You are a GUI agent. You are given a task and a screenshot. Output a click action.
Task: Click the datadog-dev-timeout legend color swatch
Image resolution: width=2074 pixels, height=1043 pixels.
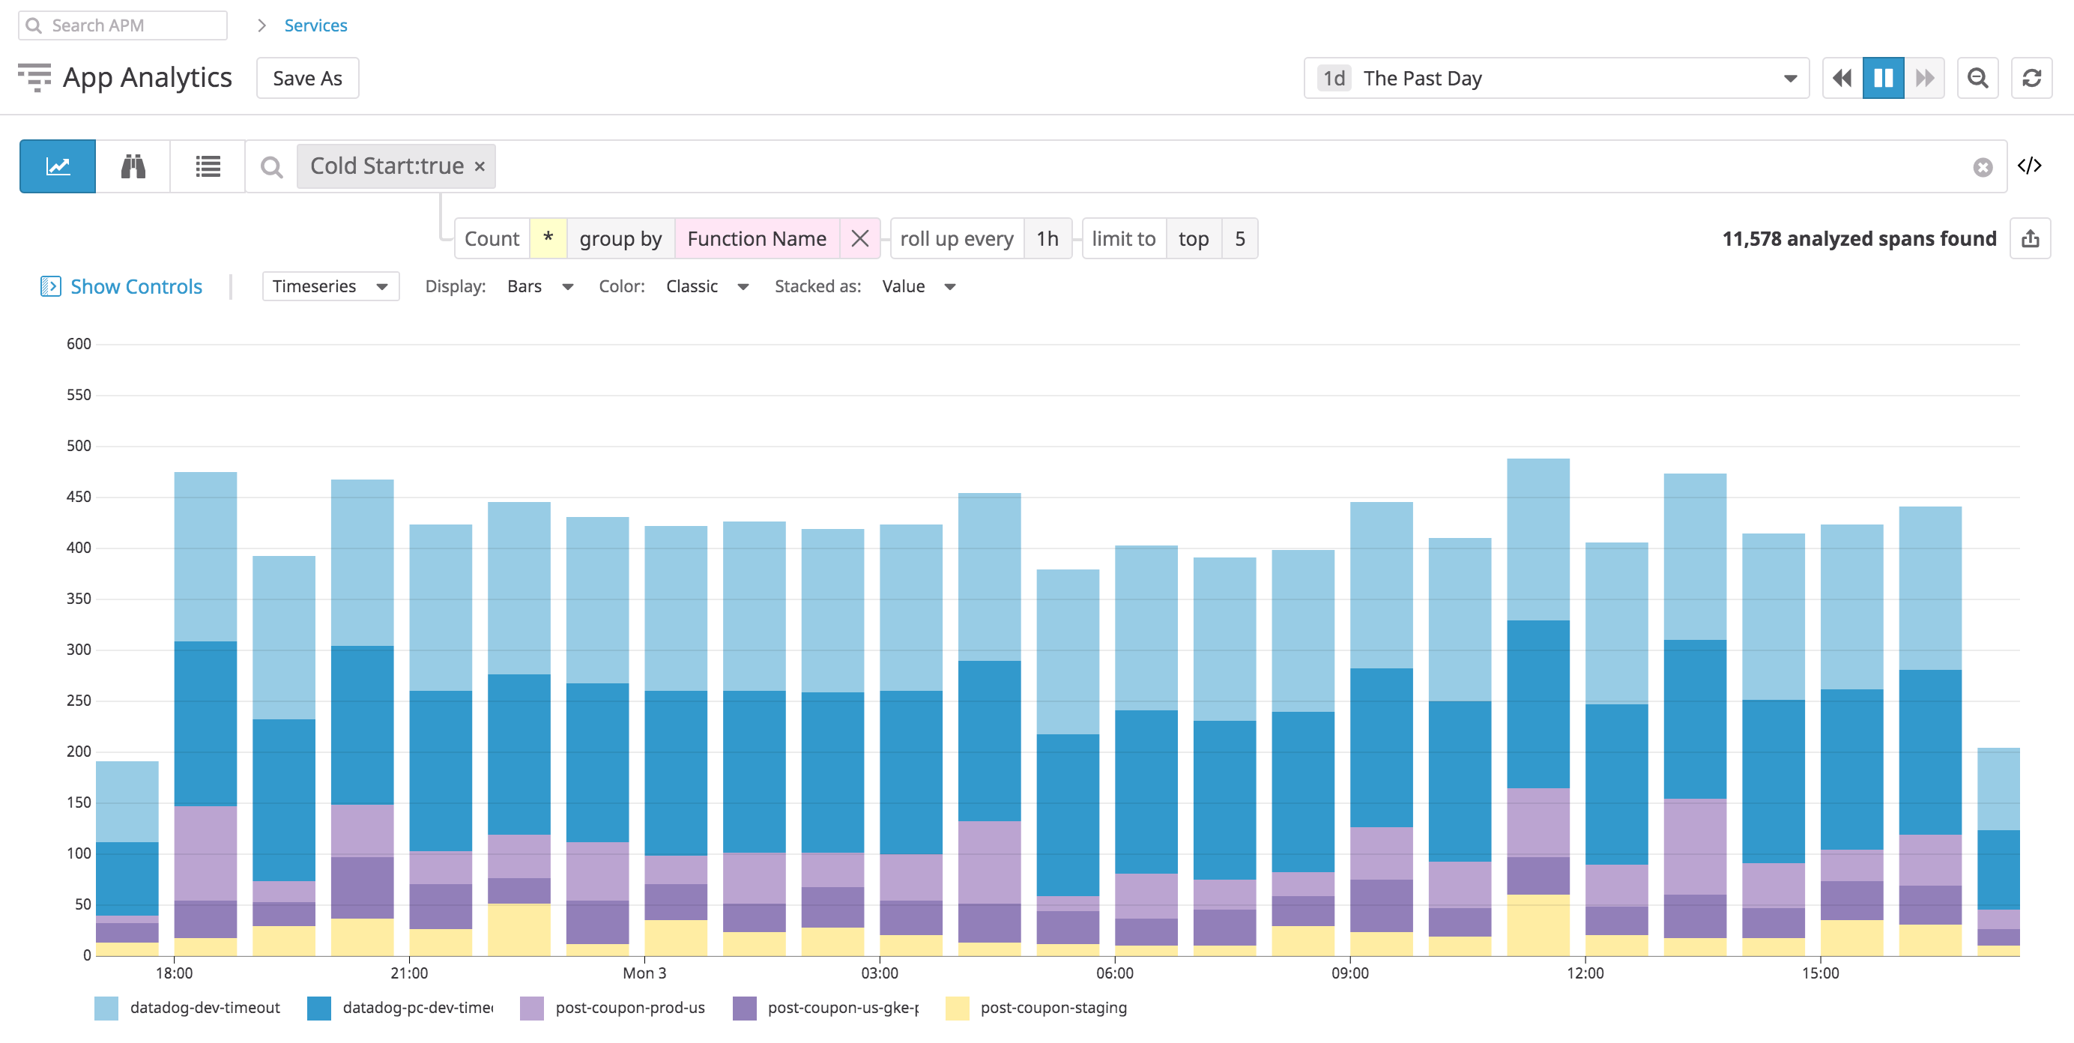point(106,1008)
